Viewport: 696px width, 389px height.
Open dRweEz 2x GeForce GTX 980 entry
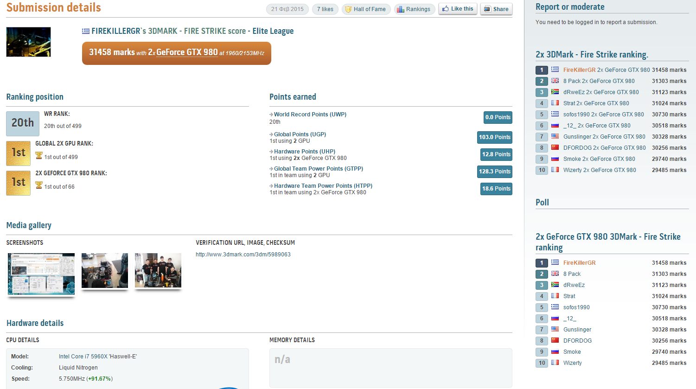pyautogui.click(x=601, y=92)
